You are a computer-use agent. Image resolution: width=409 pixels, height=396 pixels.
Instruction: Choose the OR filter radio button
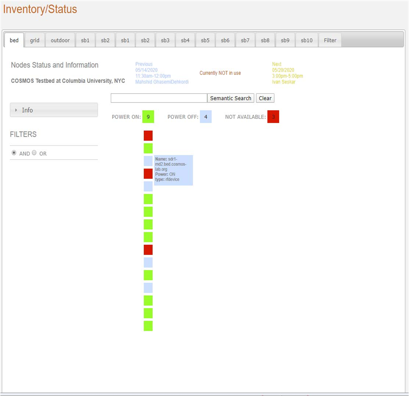coord(34,153)
